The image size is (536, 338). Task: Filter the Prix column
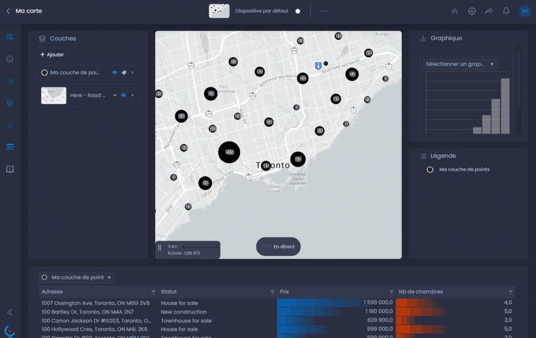(x=391, y=292)
